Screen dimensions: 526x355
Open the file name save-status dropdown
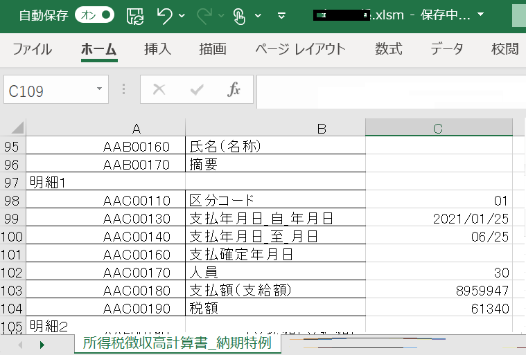click(x=481, y=15)
